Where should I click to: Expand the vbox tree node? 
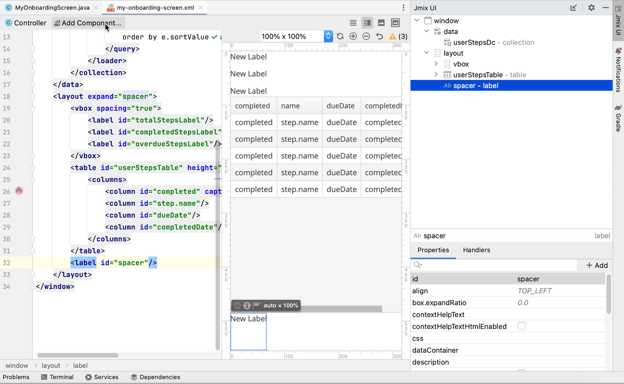click(436, 64)
